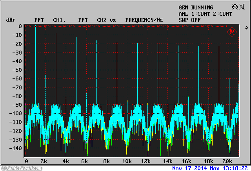Click the white cursor line at graph's right edge

click(238, 118)
